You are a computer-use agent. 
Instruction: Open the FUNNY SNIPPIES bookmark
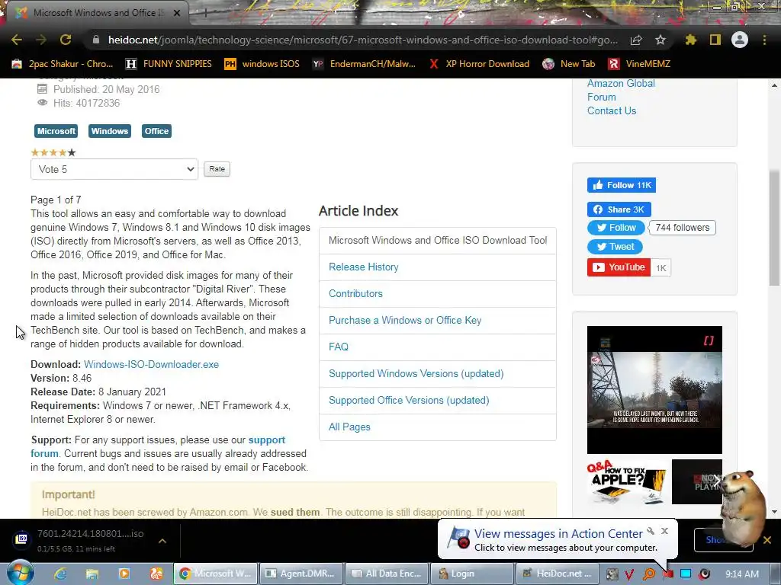(x=169, y=64)
